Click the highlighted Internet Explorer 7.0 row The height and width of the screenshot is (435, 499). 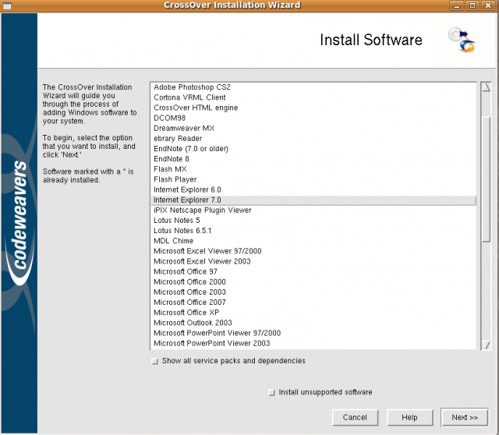313,200
